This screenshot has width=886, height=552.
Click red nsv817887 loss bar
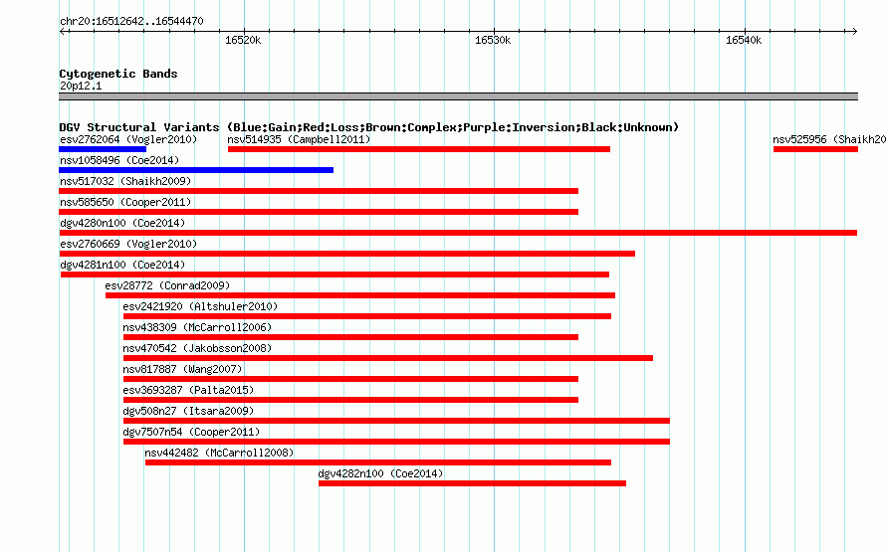click(x=350, y=379)
